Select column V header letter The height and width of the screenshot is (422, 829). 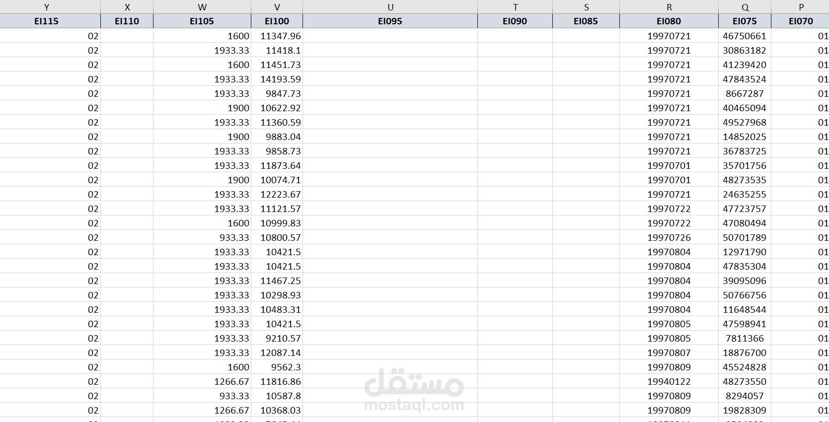point(277,7)
